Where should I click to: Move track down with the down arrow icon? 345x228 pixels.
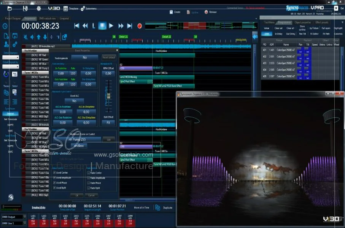click(45, 37)
